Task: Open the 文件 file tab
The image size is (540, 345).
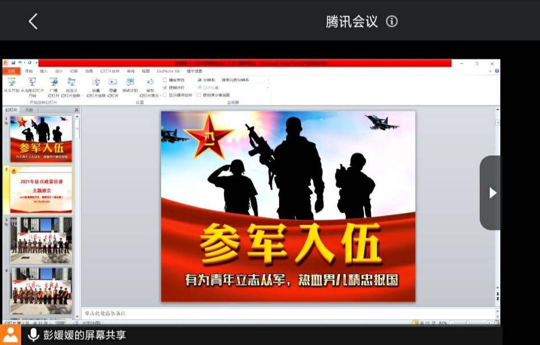Action: point(11,71)
